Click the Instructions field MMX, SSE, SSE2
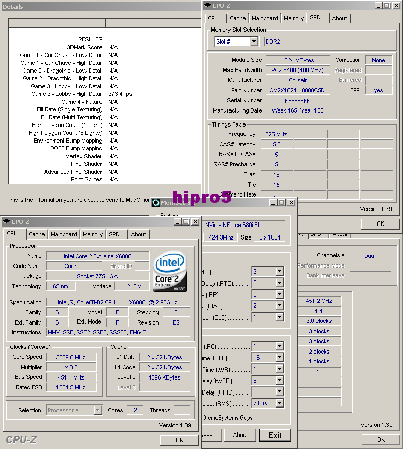This screenshot has height=449, width=403. [118, 332]
